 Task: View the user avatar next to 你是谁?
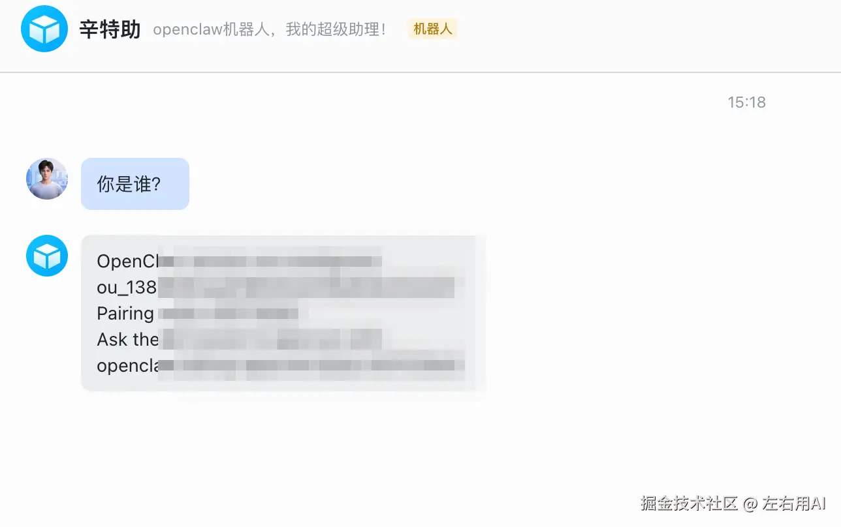tap(47, 179)
